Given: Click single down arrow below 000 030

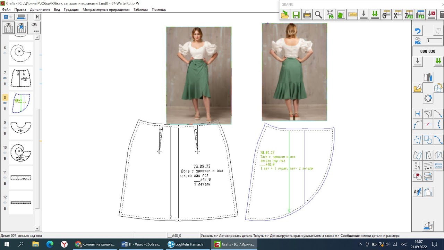Looking at the screenshot, I should [x=418, y=61].
